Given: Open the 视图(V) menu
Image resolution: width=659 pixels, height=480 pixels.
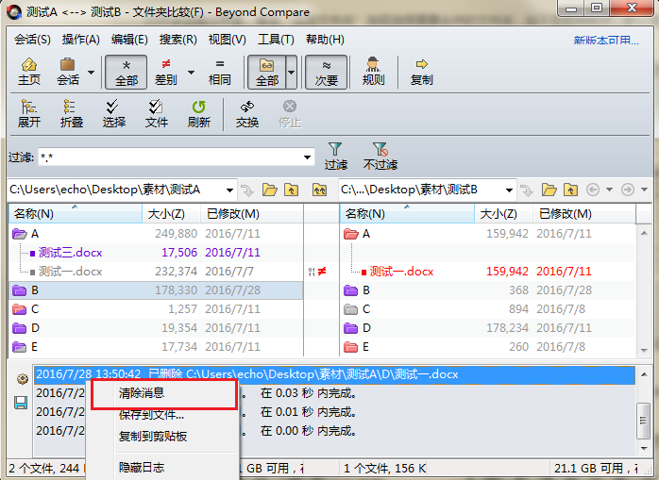Looking at the screenshot, I should click(227, 40).
